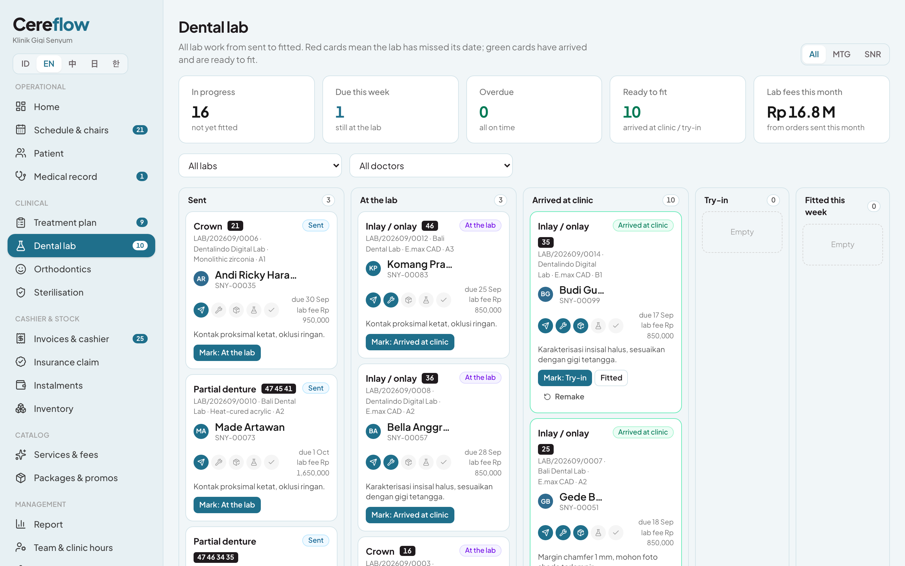Click Fitted on Budi Gu card
Image resolution: width=905 pixels, height=566 pixels.
click(x=611, y=378)
